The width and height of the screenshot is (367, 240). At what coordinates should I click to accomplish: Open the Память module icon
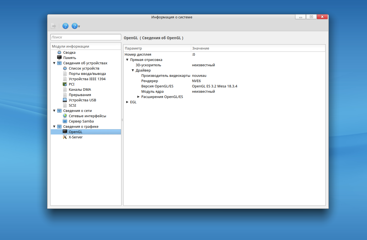click(x=59, y=58)
